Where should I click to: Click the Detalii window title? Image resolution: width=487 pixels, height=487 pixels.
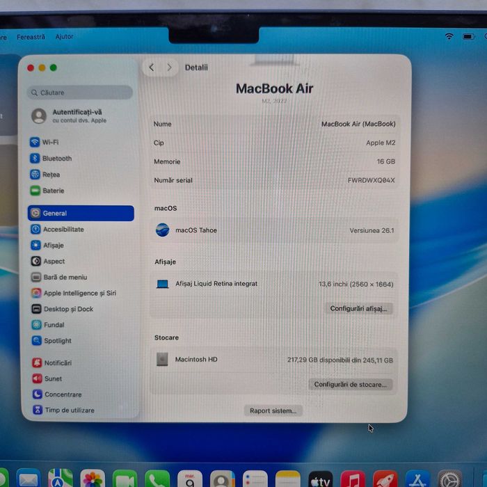click(x=196, y=67)
